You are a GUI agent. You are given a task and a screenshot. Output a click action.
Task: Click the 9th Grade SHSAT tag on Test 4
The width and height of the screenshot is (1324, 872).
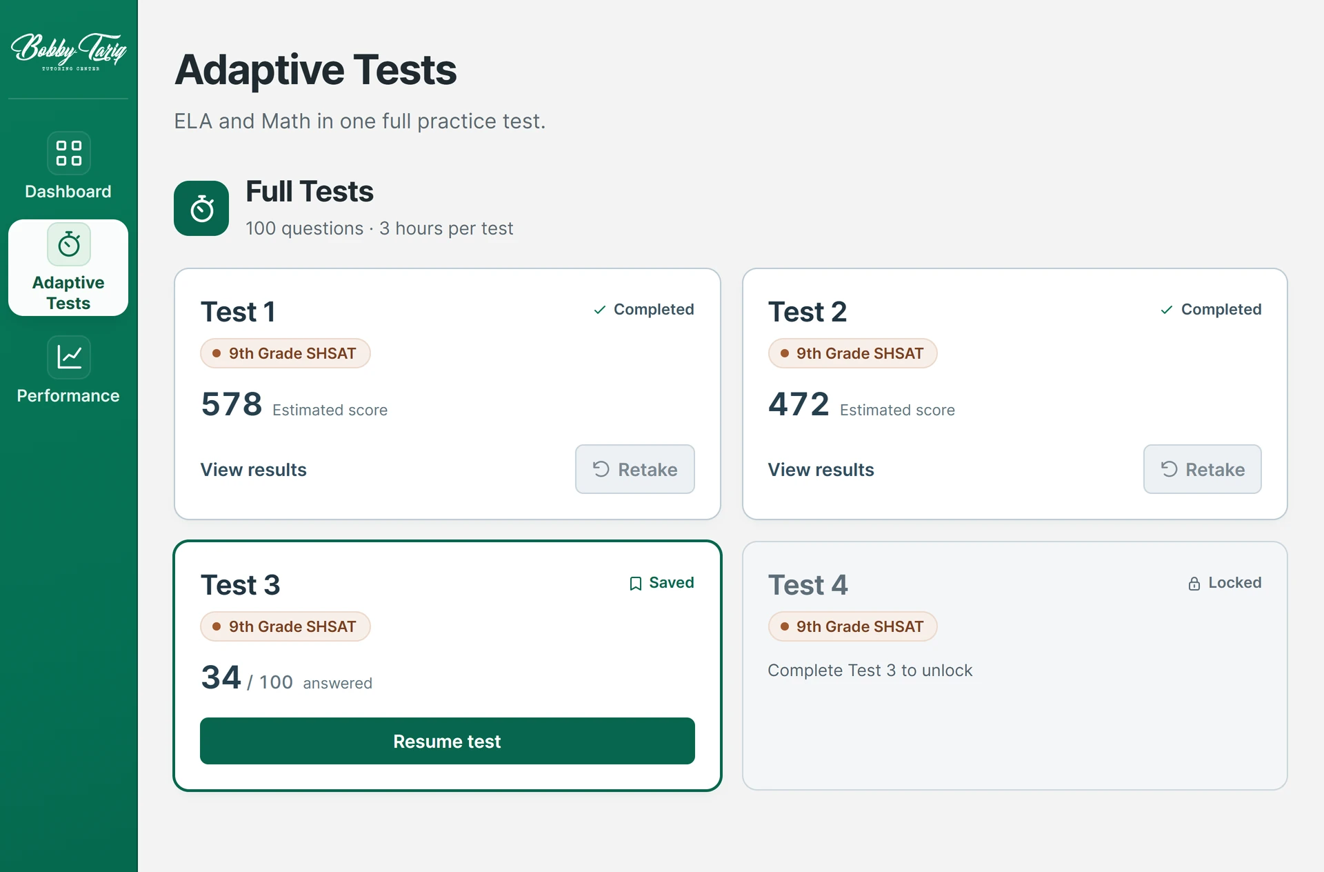[x=853, y=626]
